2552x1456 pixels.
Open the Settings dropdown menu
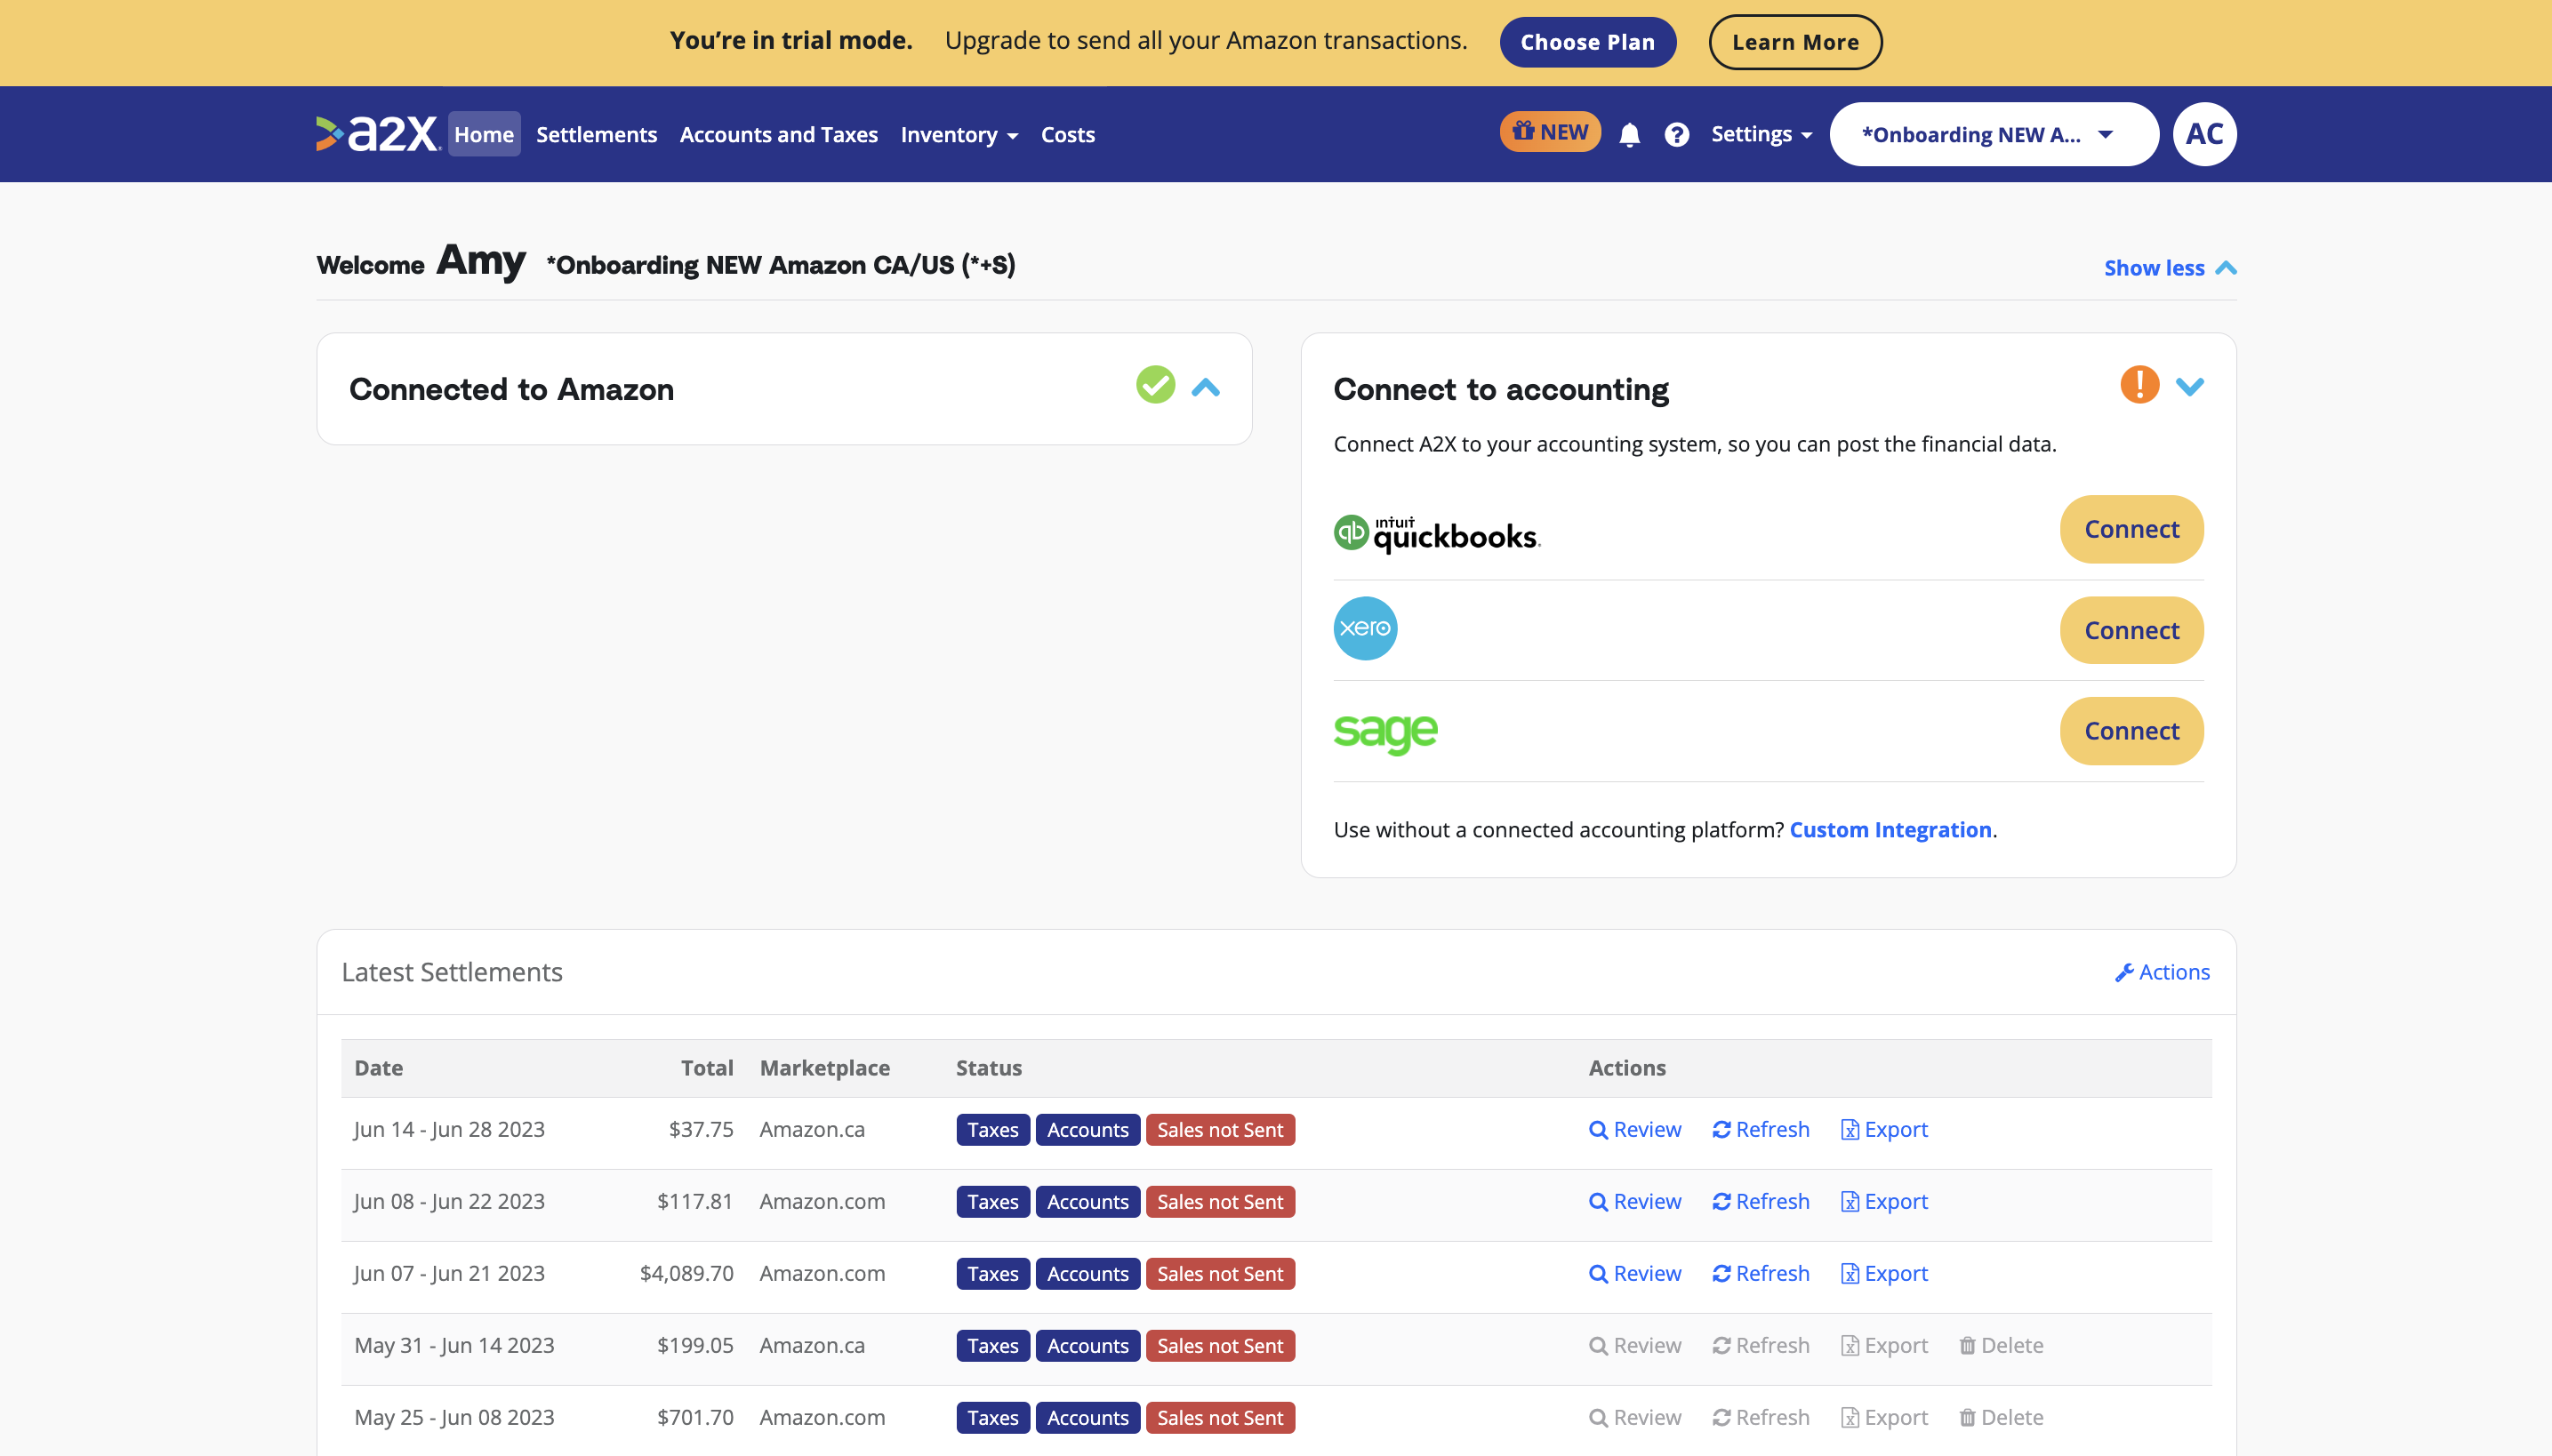coord(1761,134)
